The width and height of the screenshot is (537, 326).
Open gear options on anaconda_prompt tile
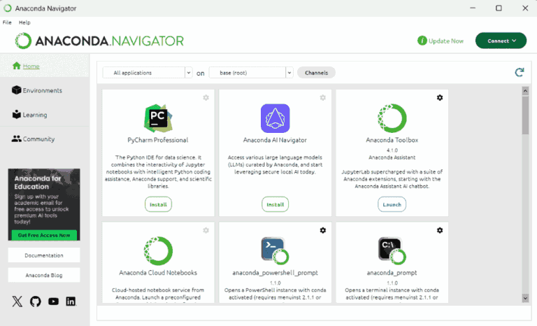click(x=439, y=230)
